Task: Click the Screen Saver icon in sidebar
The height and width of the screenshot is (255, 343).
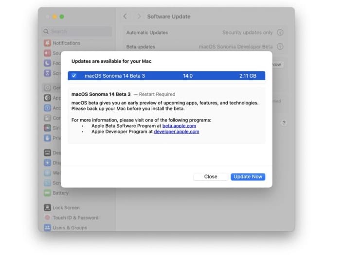Action: tap(47, 183)
